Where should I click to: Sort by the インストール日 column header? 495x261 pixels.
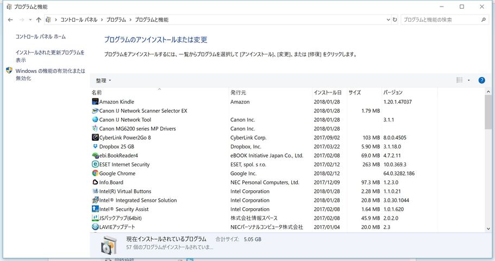[x=329, y=92]
